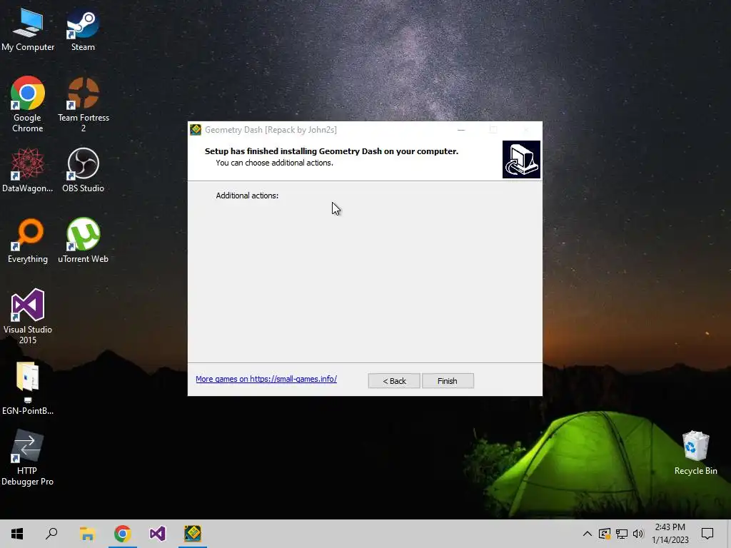Click the Geometry Dash title bar icon
This screenshot has width=731, height=548.
click(x=196, y=130)
